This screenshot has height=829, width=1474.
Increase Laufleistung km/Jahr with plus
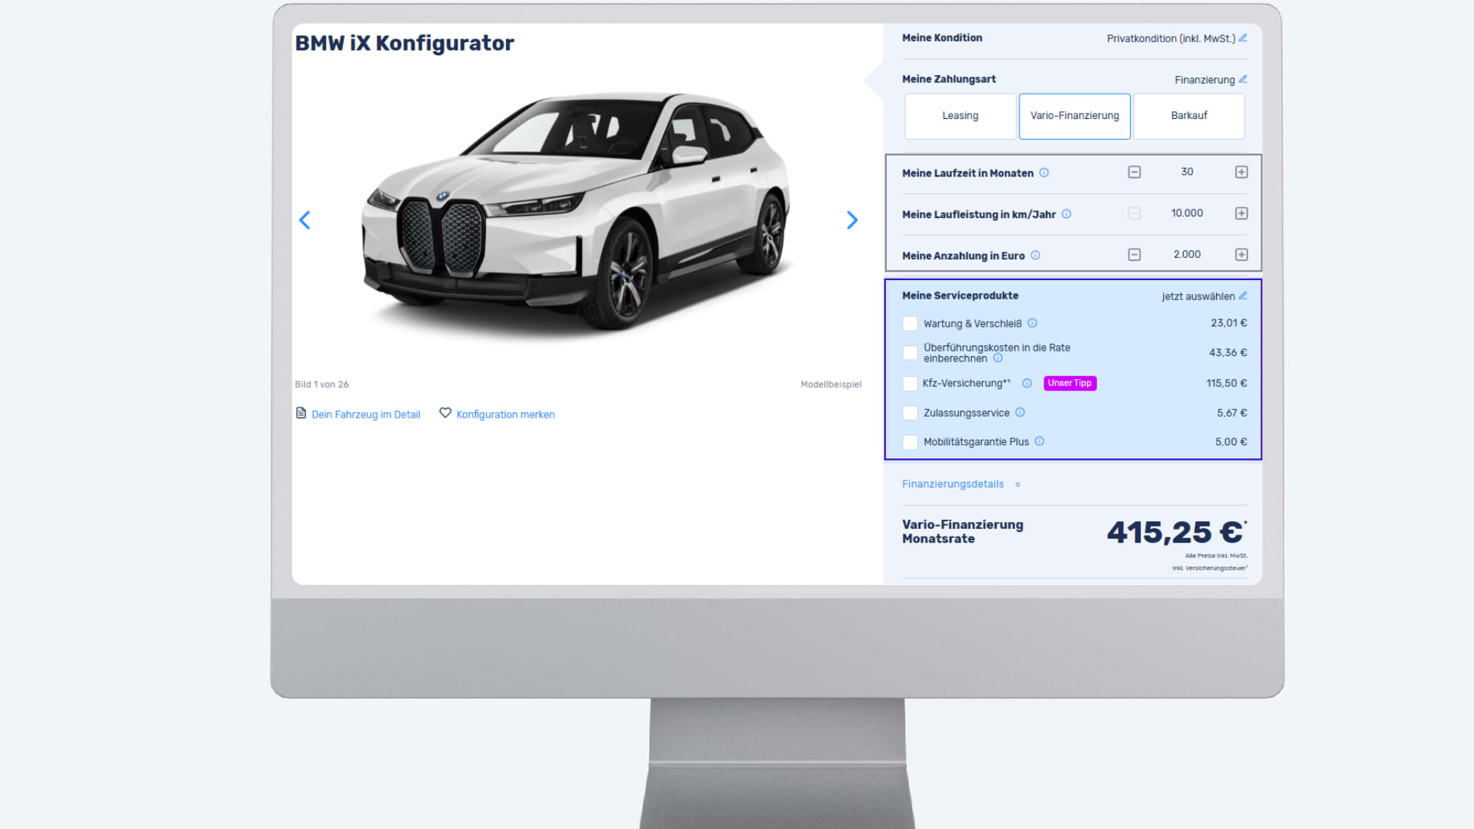coord(1241,213)
